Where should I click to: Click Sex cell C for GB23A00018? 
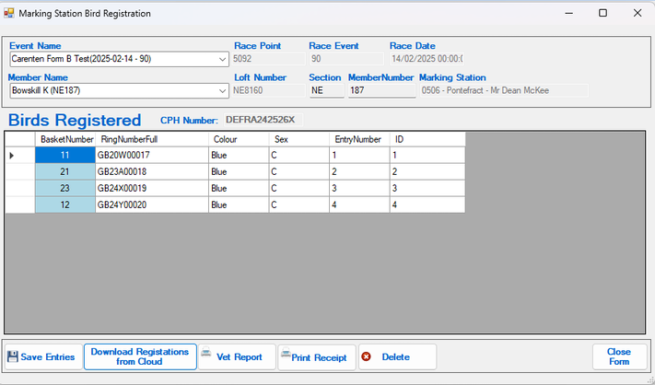pos(299,171)
